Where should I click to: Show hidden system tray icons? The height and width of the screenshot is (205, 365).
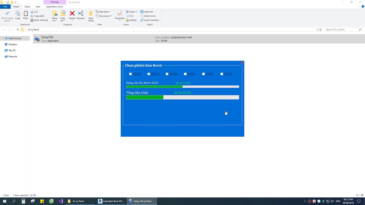click(x=305, y=201)
